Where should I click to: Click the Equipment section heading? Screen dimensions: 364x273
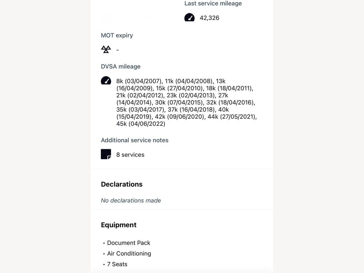click(x=119, y=225)
